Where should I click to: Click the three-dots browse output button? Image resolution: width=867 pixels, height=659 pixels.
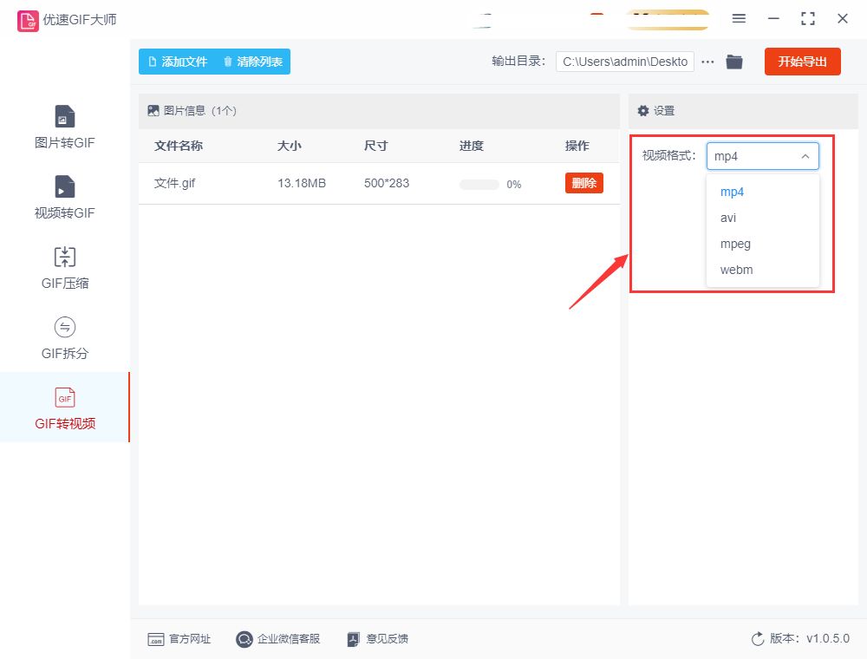pos(707,62)
